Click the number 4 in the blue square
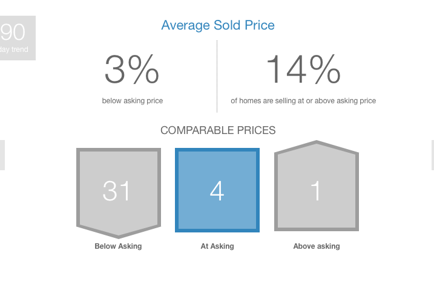The image size is (434, 294). (x=217, y=191)
